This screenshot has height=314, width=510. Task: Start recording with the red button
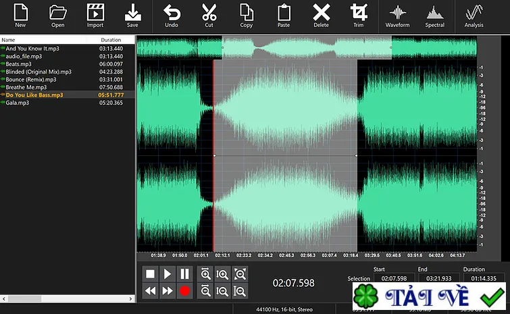184,290
